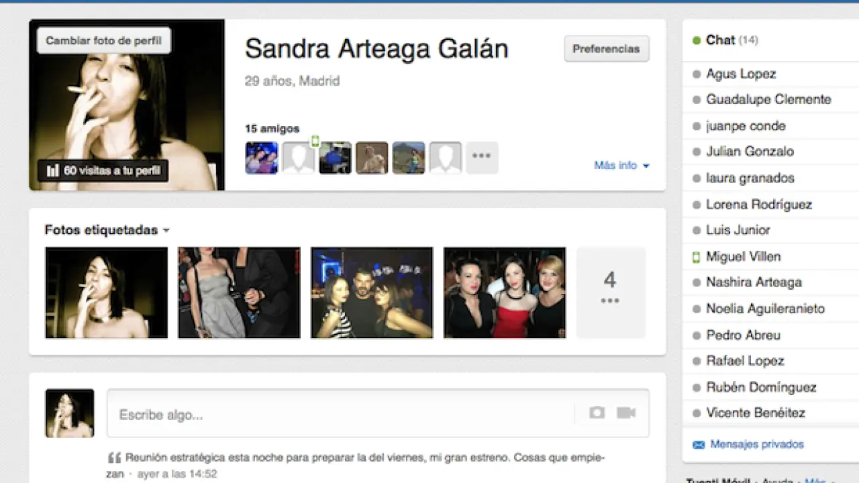Select Nashira Arteaga in chat list
This screenshot has width=859, height=483.
tap(754, 282)
